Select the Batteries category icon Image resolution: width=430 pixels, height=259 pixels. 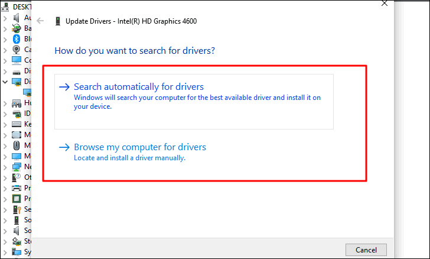coord(17,28)
